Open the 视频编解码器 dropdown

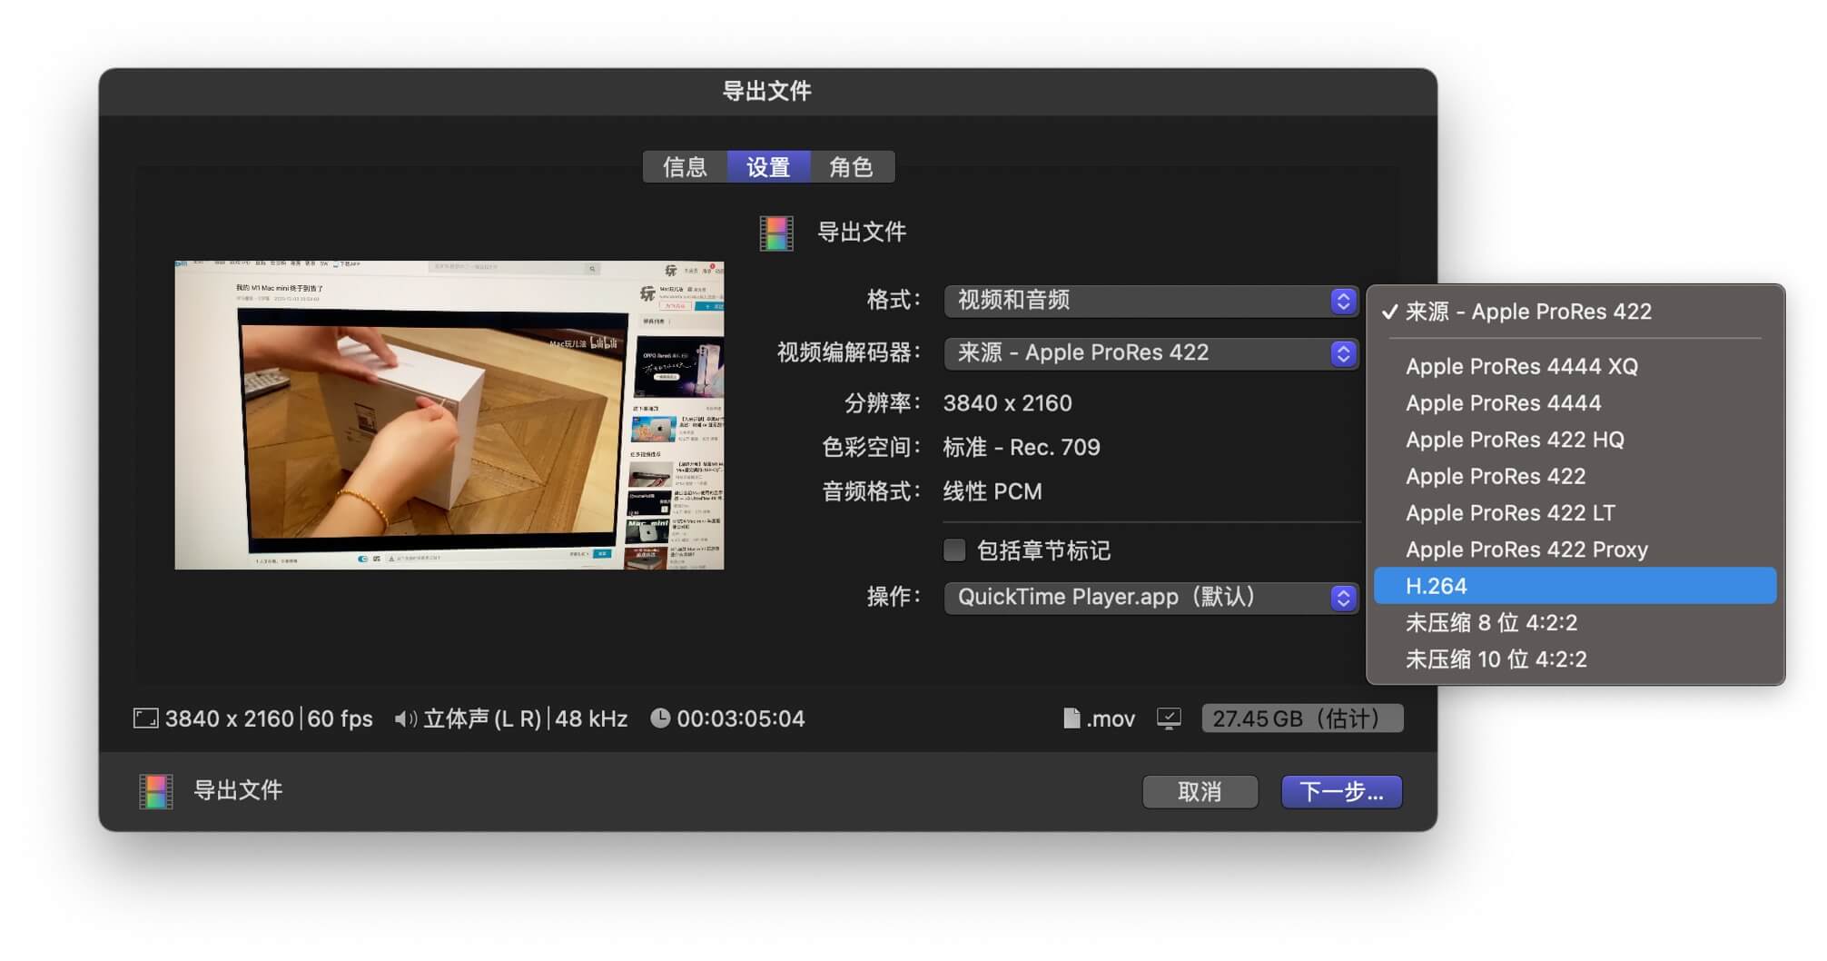pyautogui.click(x=1151, y=353)
